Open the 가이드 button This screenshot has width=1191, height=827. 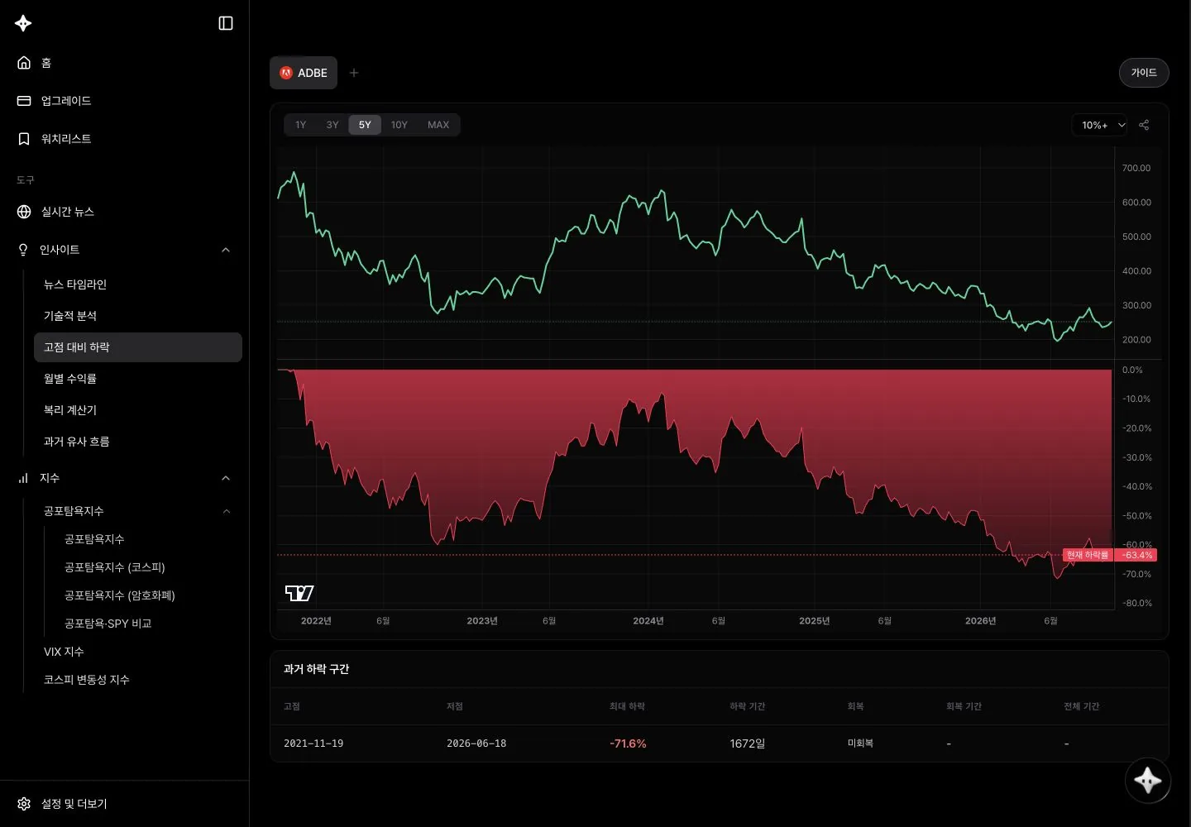pyautogui.click(x=1144, y=73)
